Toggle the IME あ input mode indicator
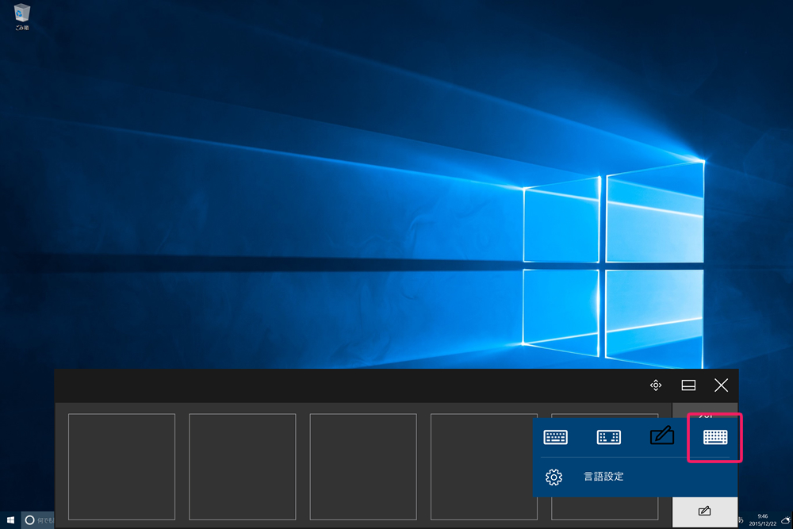 (x=741, y=520)
